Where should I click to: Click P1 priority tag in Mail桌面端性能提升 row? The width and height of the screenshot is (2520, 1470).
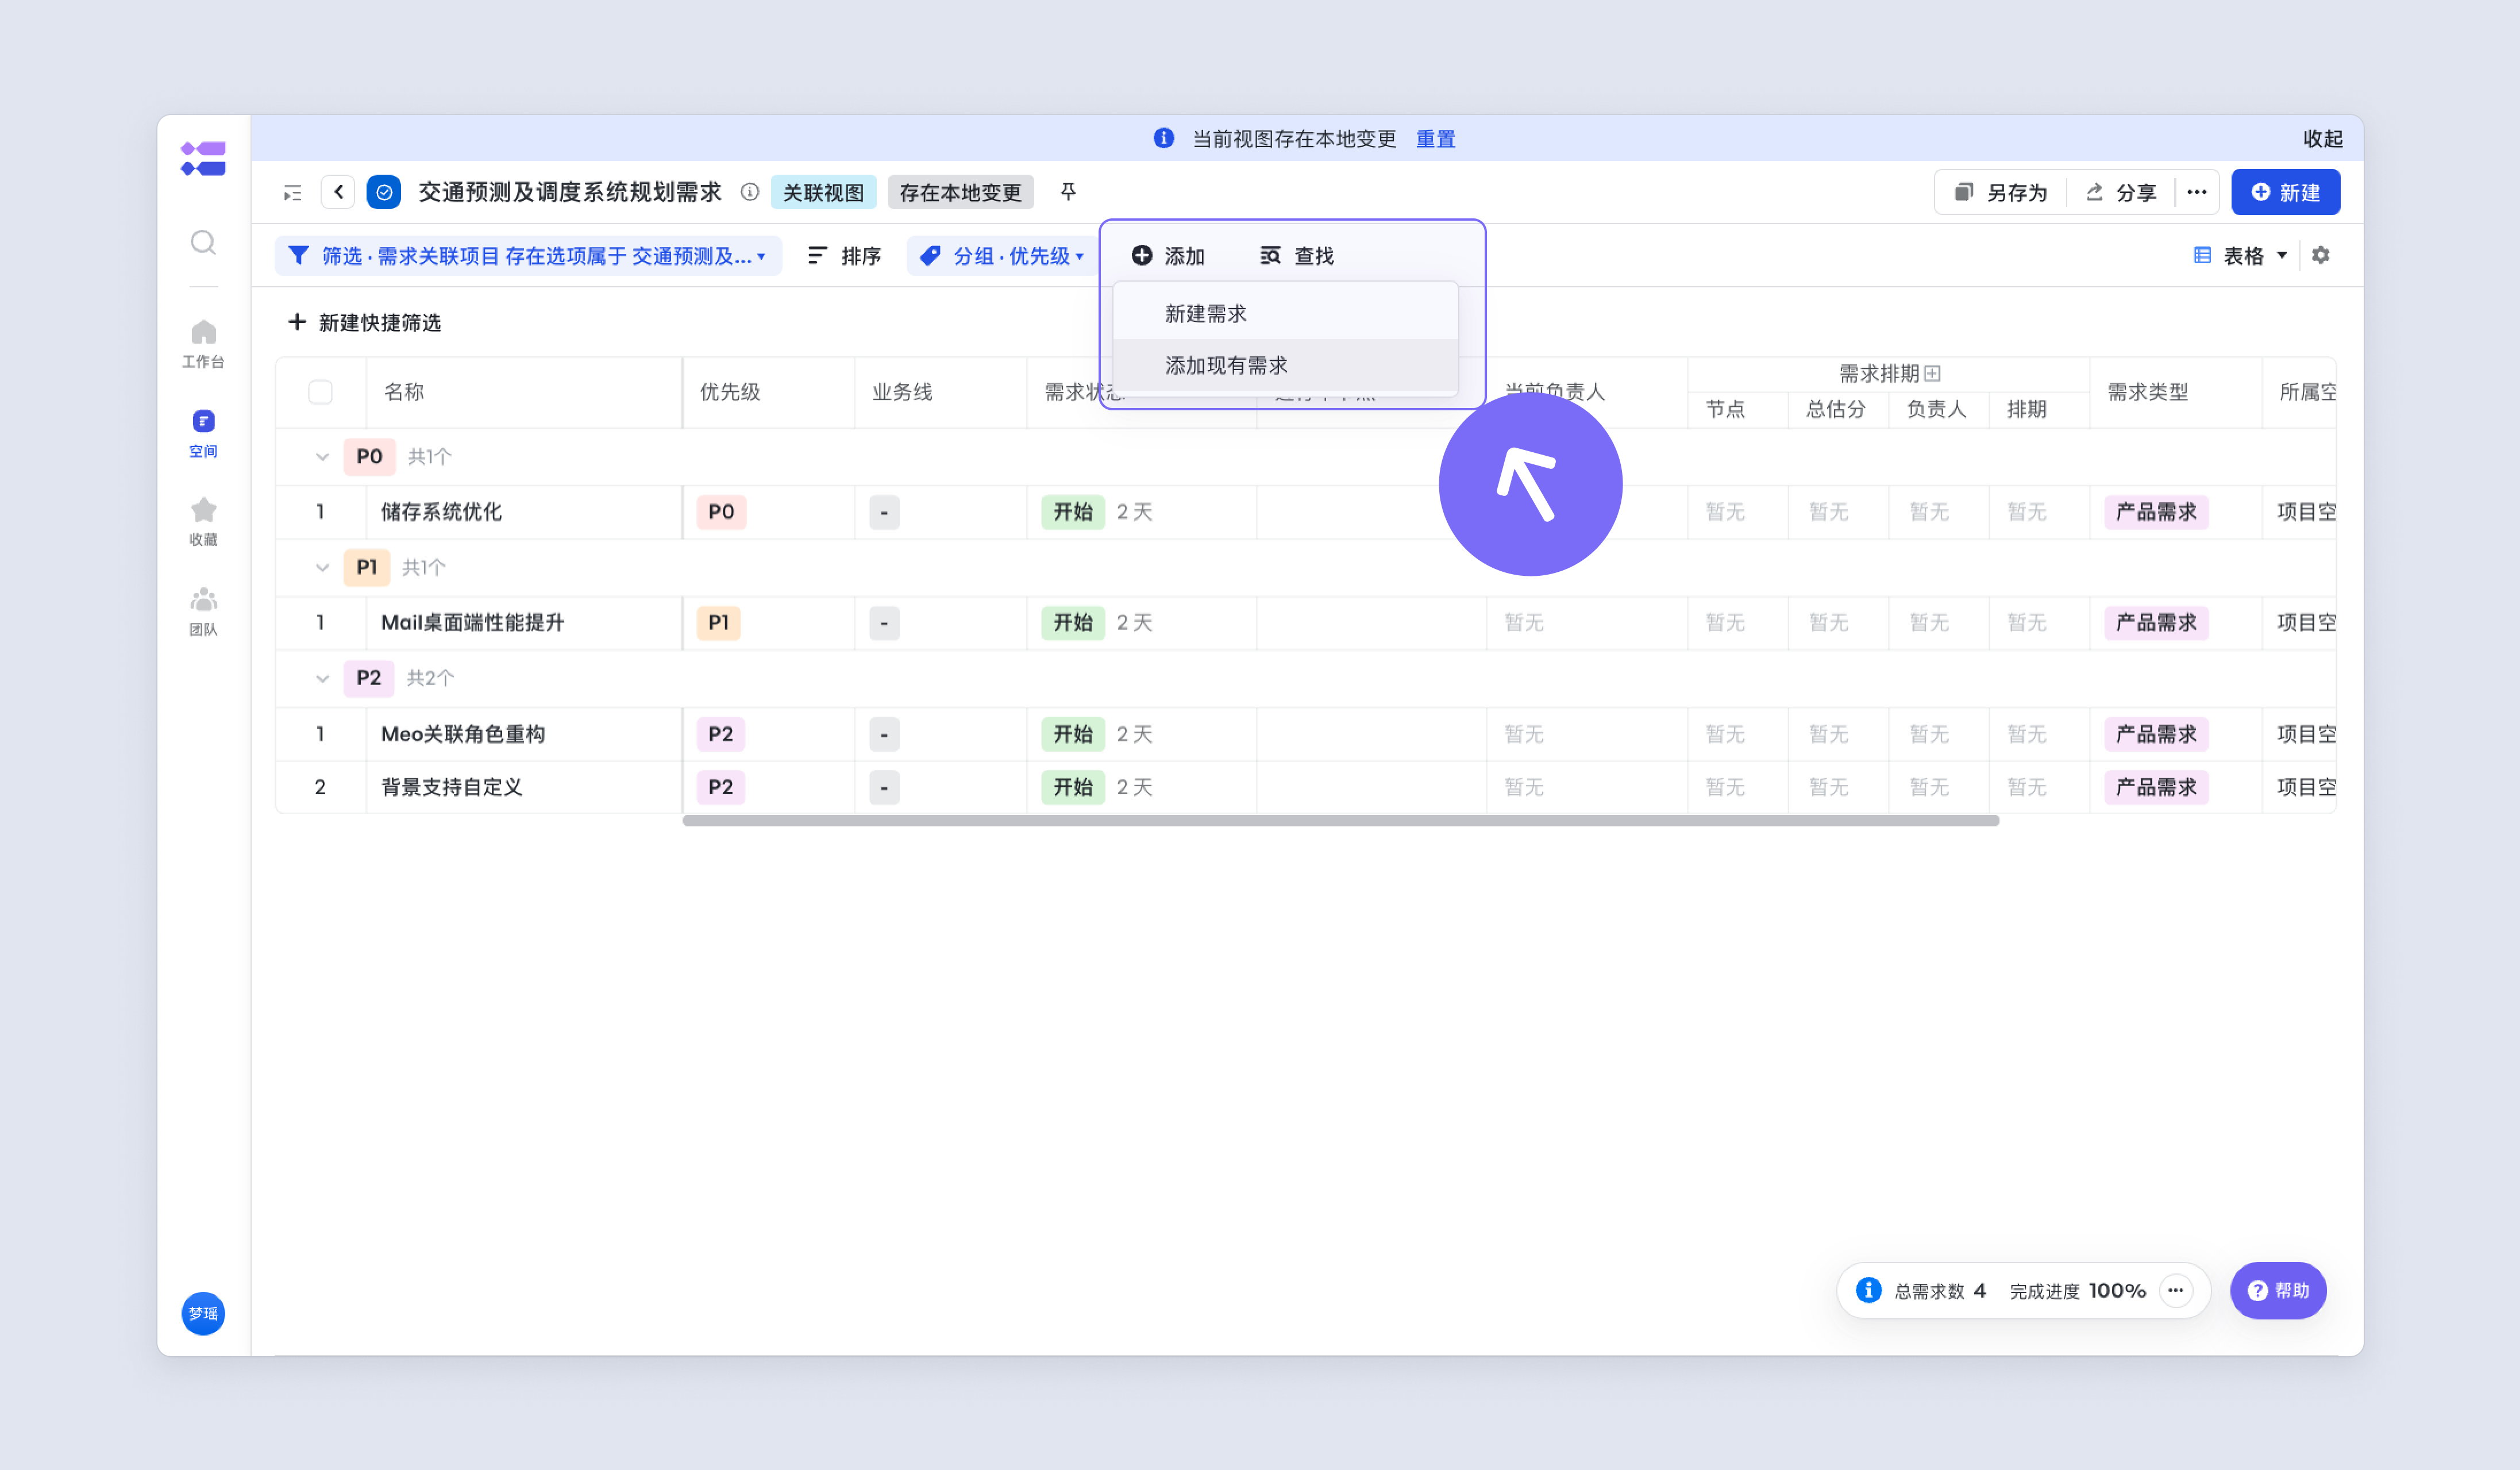(x=718, y=622)
